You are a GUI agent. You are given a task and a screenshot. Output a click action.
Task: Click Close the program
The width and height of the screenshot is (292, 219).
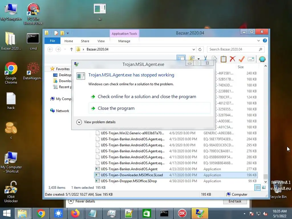[x=149, y=108]
